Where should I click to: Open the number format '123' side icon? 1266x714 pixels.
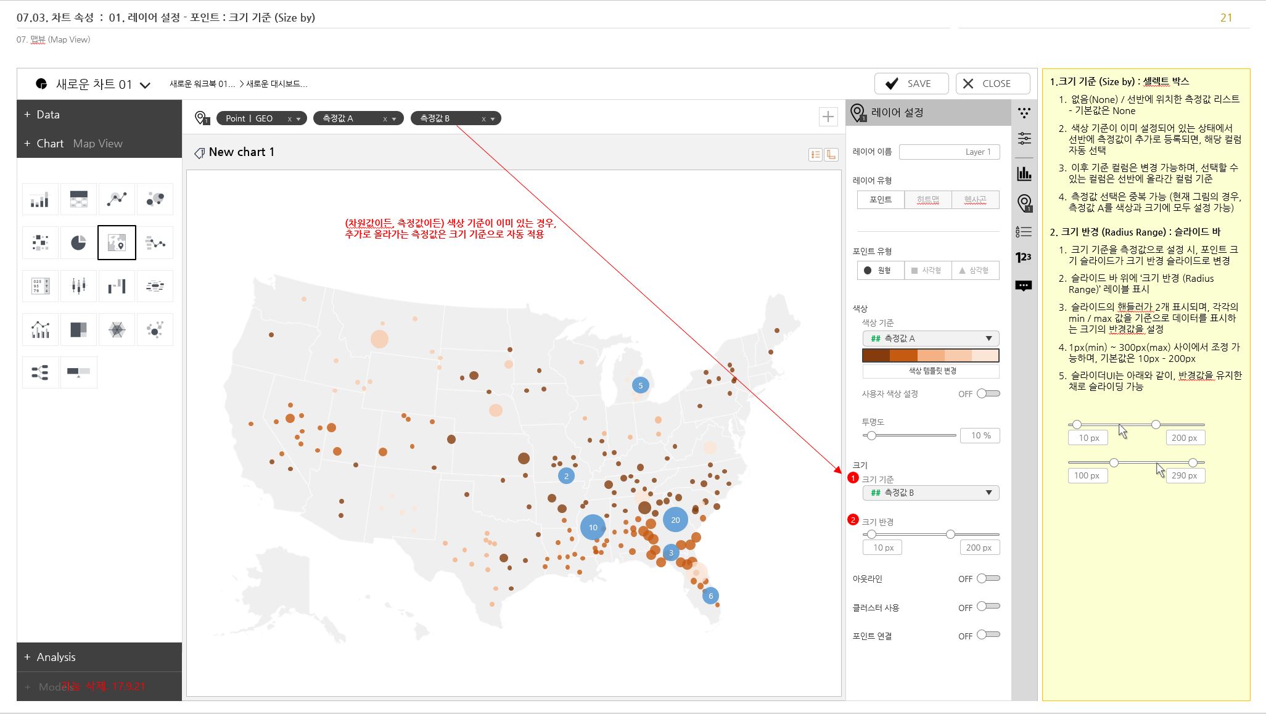pos(1024,257)
